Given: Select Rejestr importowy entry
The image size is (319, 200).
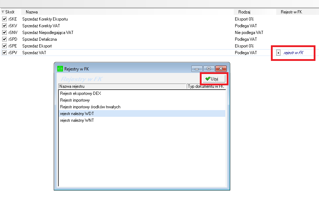Looking at the screenshot, I should click(75, 100).
